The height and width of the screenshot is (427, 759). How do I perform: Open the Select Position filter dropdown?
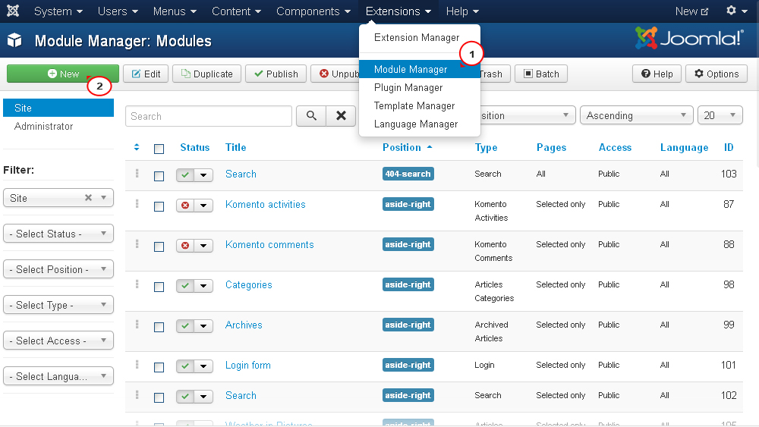[58, 269]
